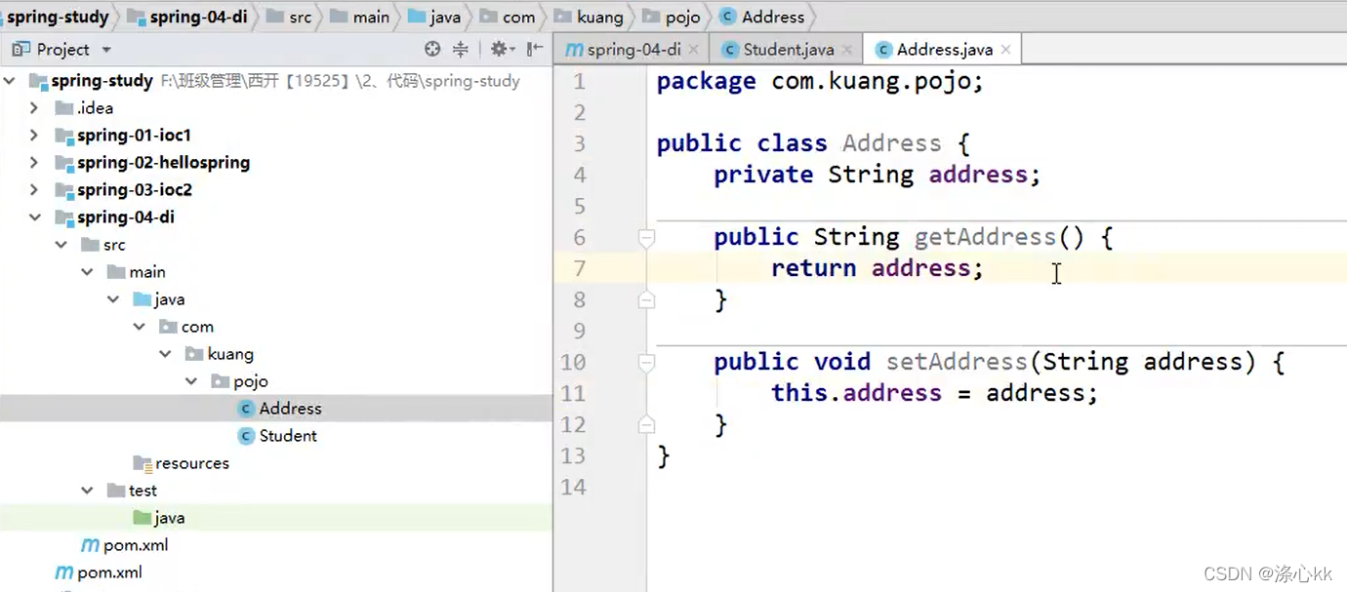Collapse the main folder arrow
Viewport: 1347px width, 592px height.
(x=87, y=272)
